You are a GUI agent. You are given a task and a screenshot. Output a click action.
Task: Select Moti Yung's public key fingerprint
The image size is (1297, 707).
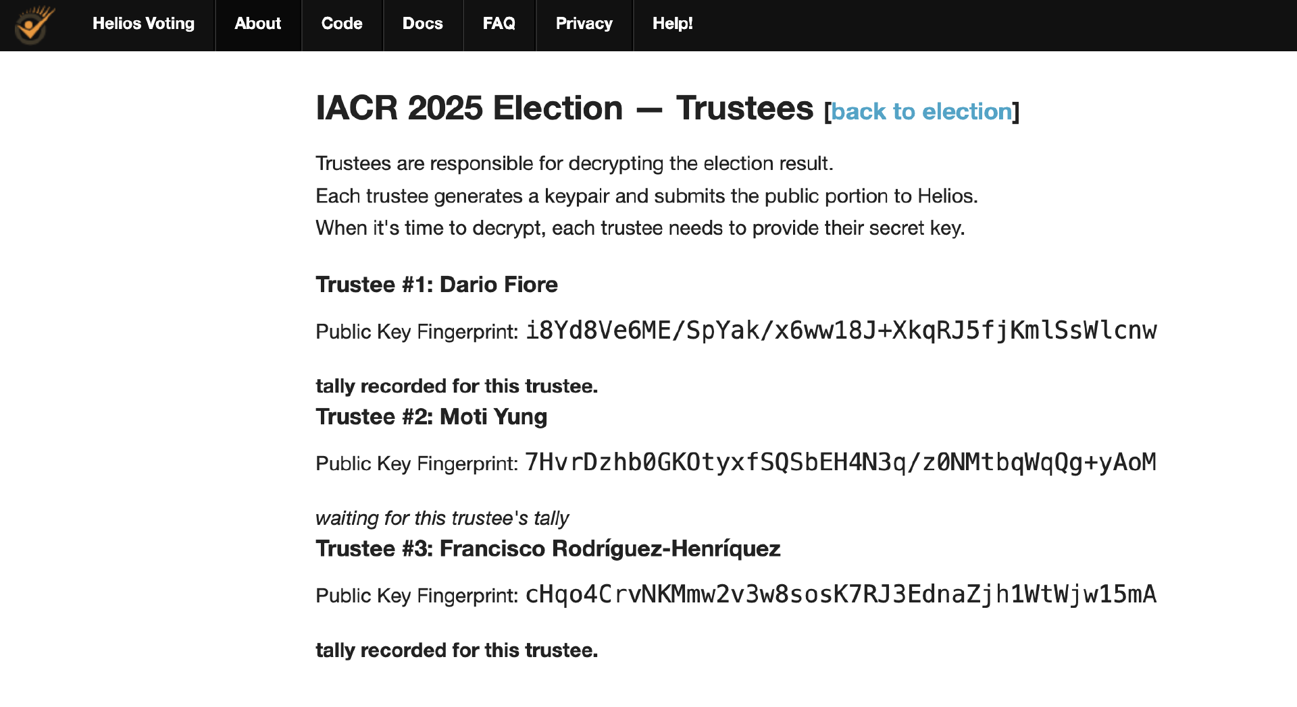click(x=841, y=463)
